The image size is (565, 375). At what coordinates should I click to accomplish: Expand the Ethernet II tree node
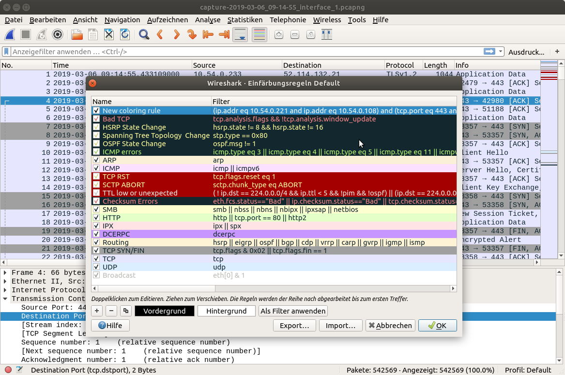pos(5,281)
